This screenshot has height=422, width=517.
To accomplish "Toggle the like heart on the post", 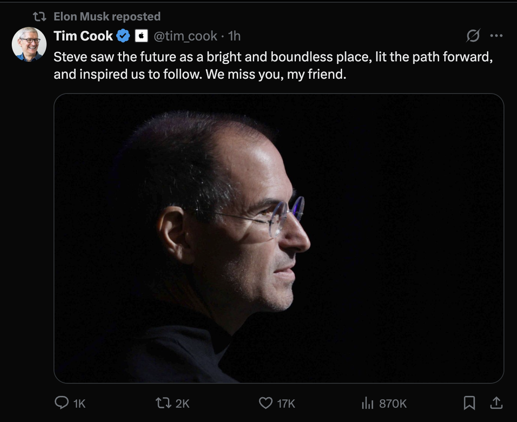I will point(266,403).
